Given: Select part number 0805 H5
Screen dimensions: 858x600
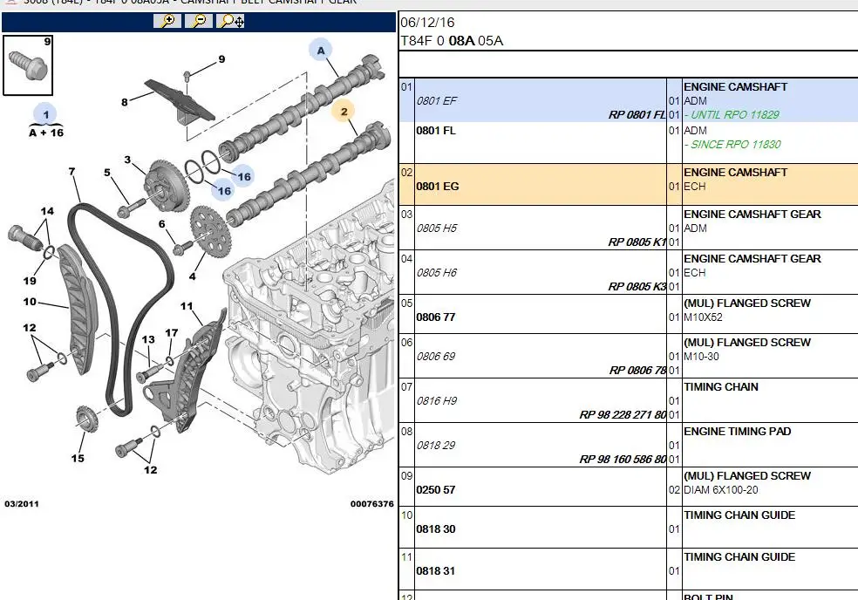Looking at the screenshot, I should 437,228.
